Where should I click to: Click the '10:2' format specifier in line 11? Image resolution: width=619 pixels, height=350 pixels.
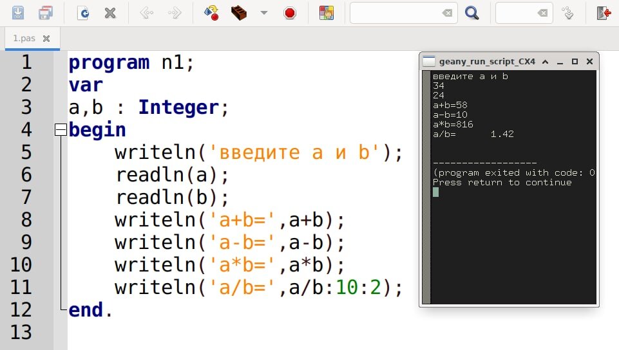[358, 288]
